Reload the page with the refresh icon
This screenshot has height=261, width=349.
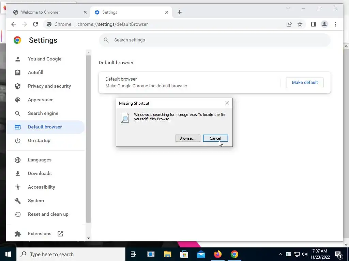tap(35, 24)
